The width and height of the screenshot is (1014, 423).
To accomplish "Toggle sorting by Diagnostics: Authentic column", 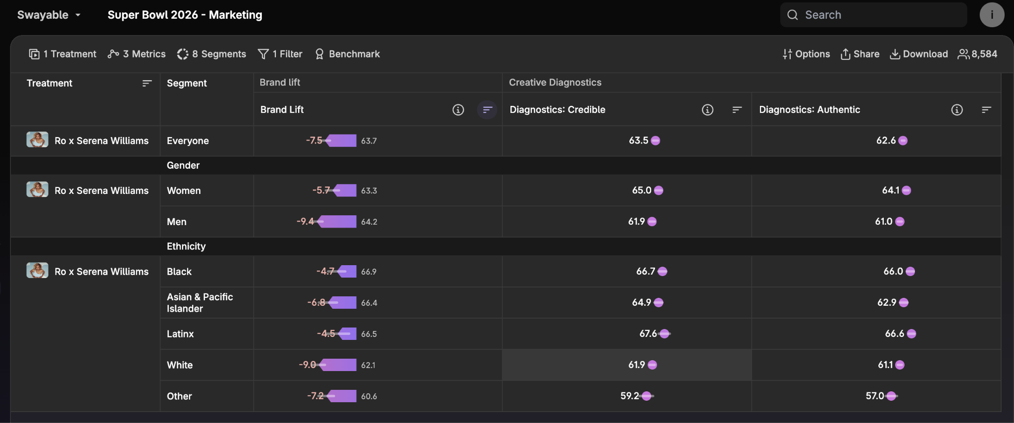I will [x=986, y=110].
